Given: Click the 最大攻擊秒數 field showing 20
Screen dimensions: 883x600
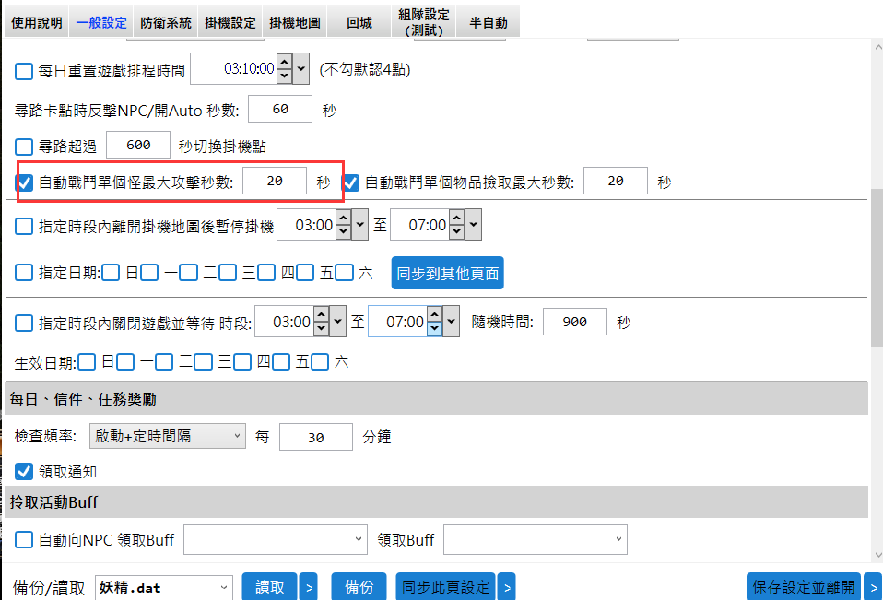Looking at the screenshot, I should point(275,181).
